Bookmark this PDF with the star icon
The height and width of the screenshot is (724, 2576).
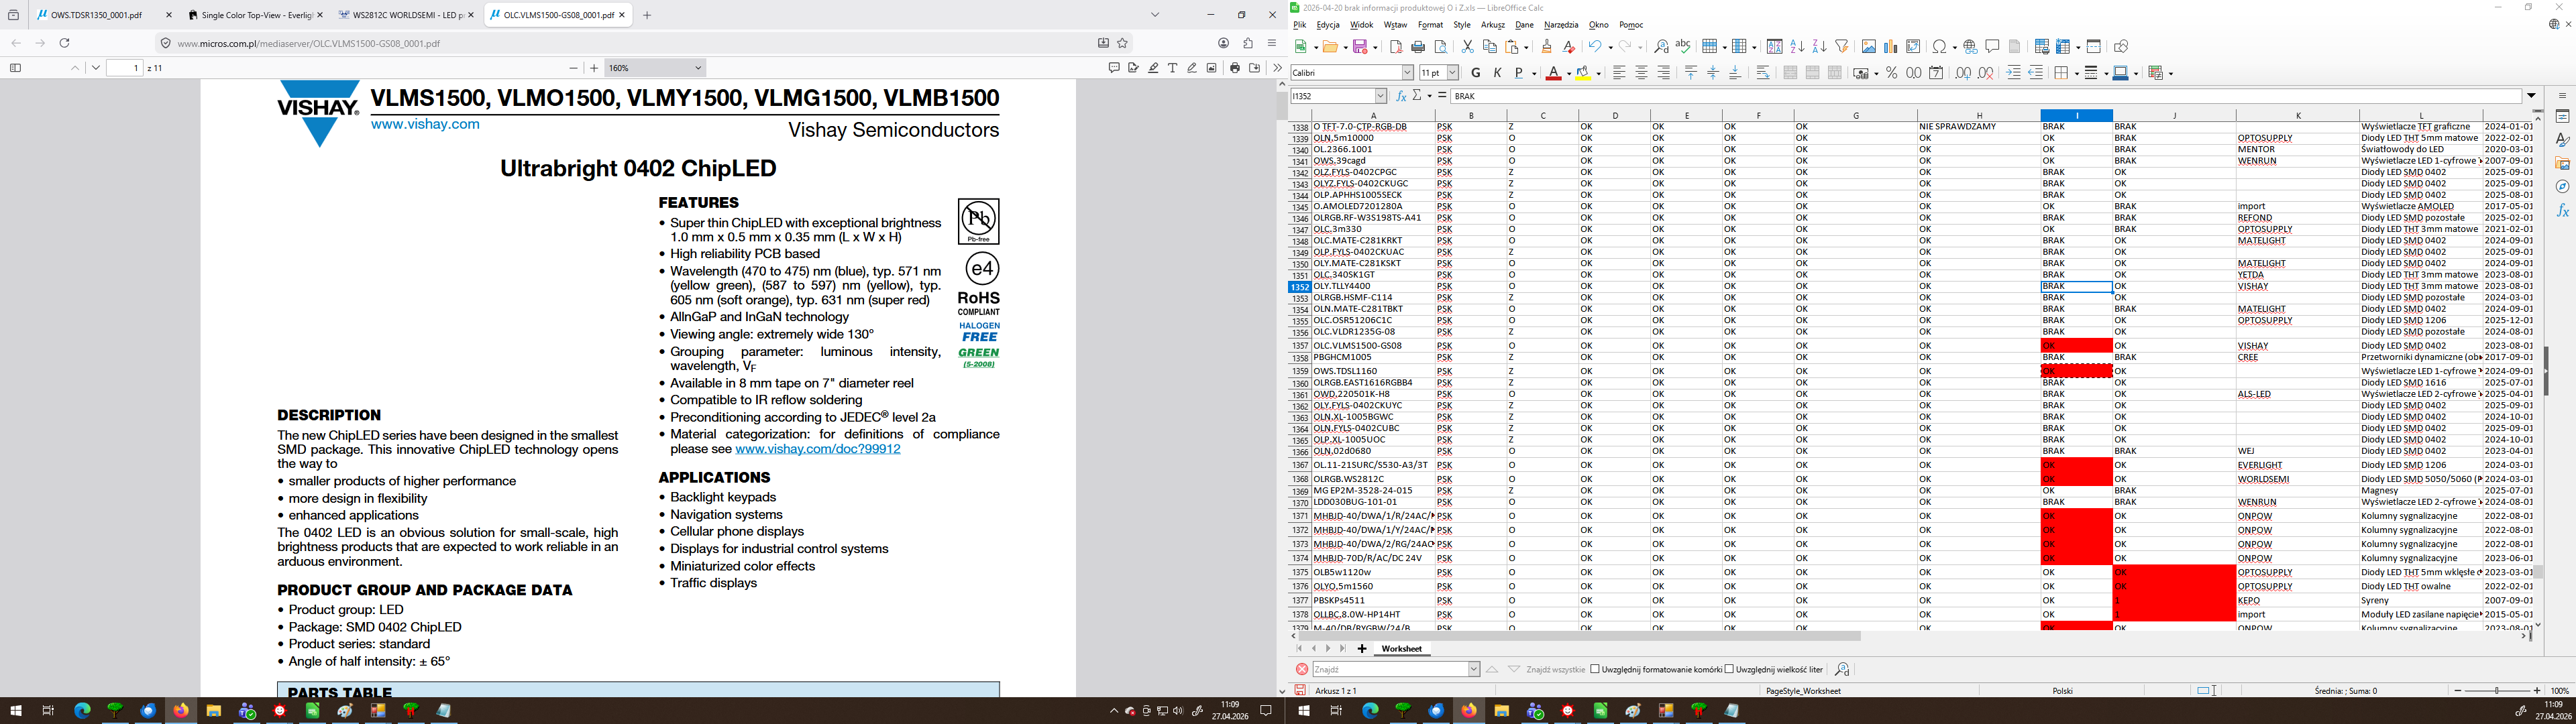pos(1122,43)
